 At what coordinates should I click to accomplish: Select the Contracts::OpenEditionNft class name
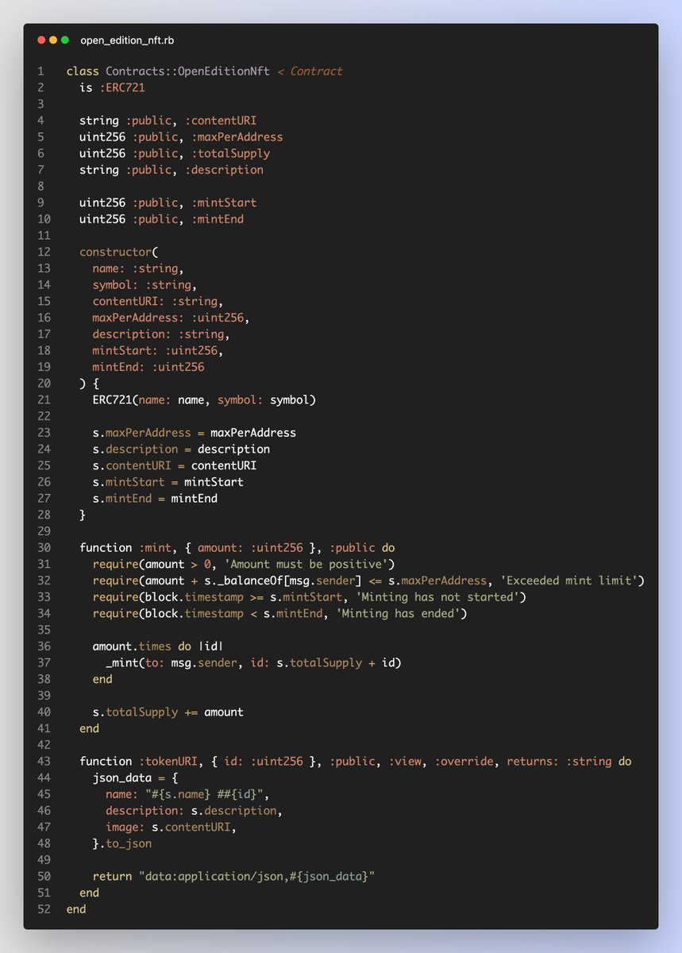(187, 71)
